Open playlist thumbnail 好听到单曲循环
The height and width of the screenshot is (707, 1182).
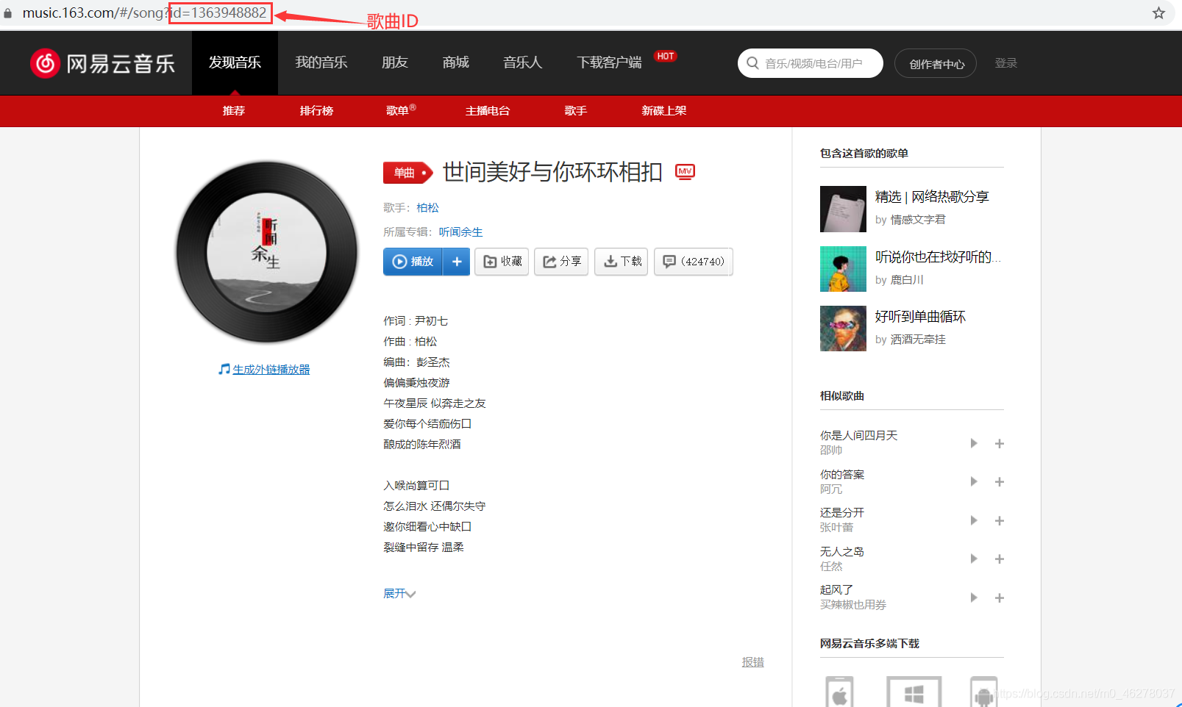(x=843, y=329)
